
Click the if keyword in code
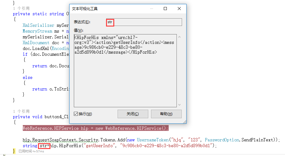click(25, 54)
